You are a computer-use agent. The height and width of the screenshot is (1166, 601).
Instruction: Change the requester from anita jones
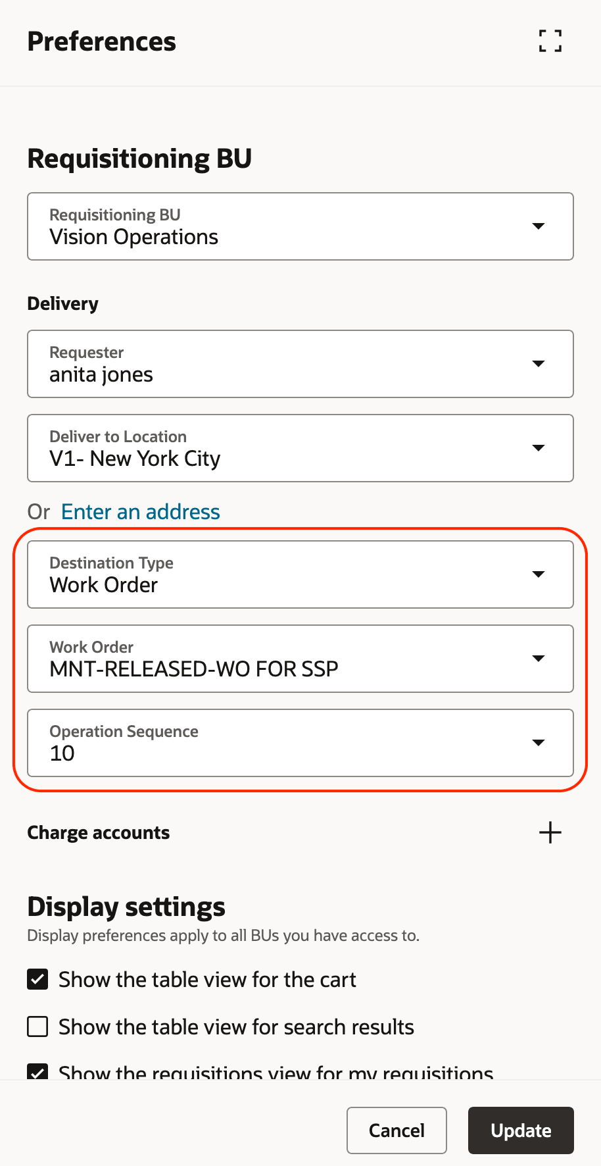(300, 364)
